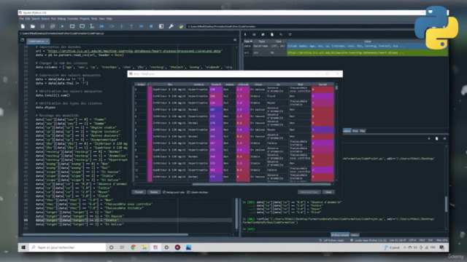The height and width of the screenshot is (262, 467).
Task: Click the 'Elevé' ca cell in index row 1
Action: pos(277,96)
